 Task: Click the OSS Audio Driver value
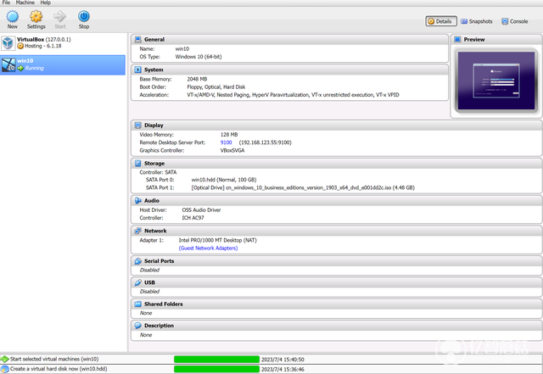click(x=201, y=209)
